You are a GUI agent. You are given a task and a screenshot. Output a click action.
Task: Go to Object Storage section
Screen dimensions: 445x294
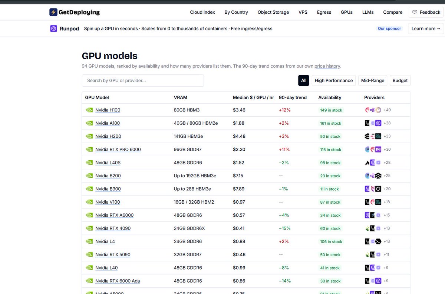(273, 12)
